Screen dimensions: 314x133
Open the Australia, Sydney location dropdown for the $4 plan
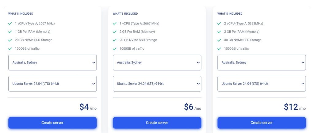click(52, 63)
